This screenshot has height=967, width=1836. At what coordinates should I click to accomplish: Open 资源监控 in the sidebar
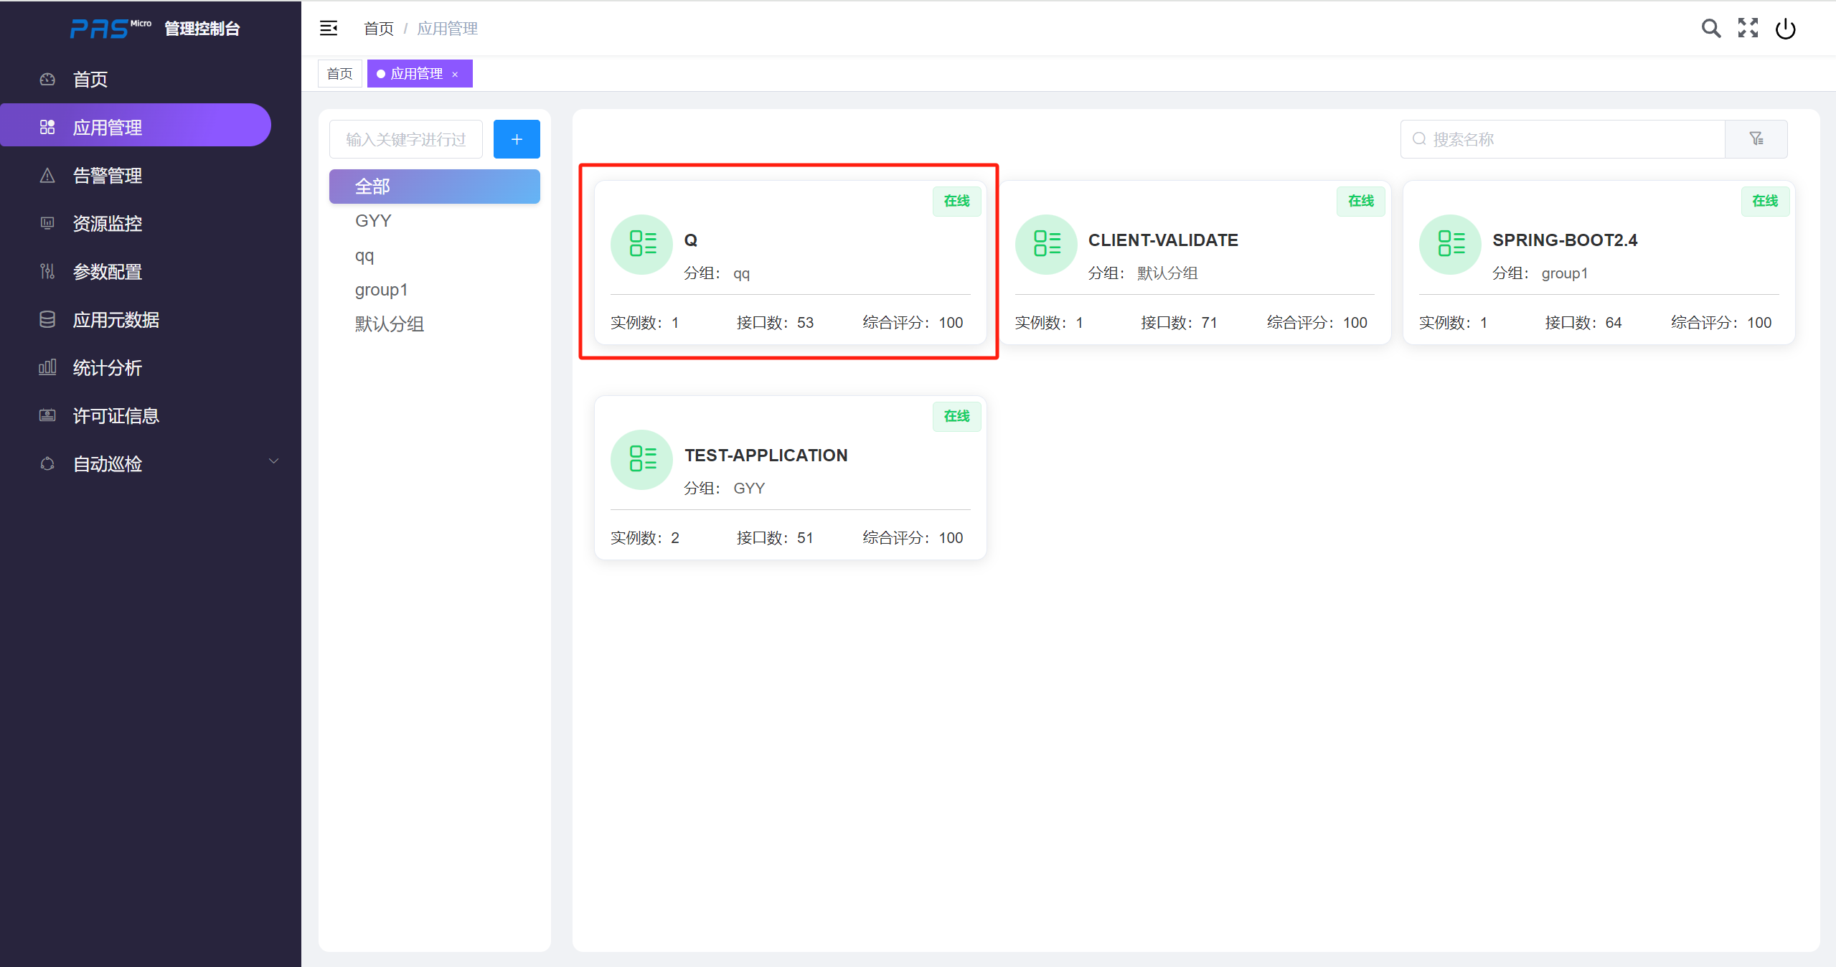click(108, 224)
